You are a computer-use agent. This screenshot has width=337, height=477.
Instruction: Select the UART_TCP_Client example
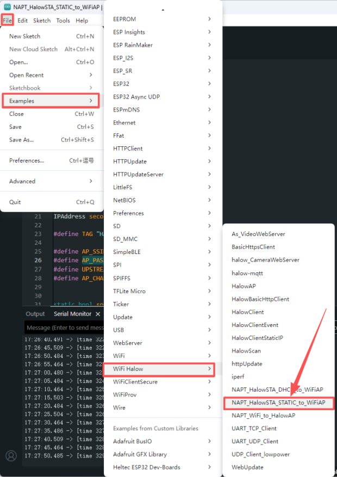click(x=278, y=429)
